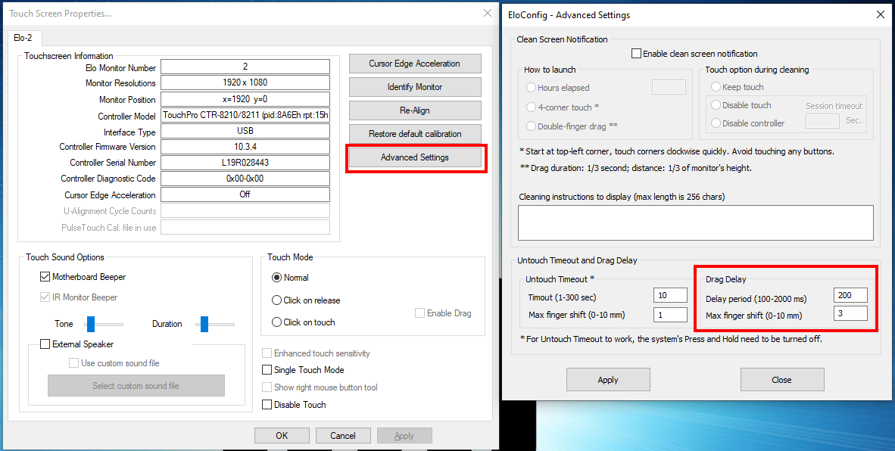
Task: Open the Advanced Settings dialog
Action: tap(415, 157)
